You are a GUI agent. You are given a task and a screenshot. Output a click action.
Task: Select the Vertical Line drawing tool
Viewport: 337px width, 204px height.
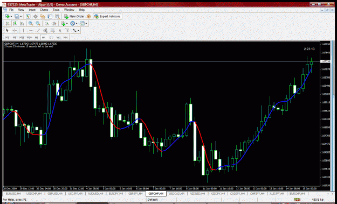[x=23, y=31]
